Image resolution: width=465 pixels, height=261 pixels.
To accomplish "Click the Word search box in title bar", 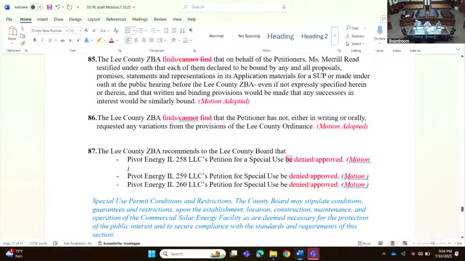I will coord(235,7).
